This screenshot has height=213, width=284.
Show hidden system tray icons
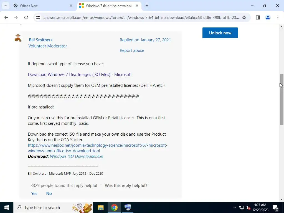pos(235,207)
